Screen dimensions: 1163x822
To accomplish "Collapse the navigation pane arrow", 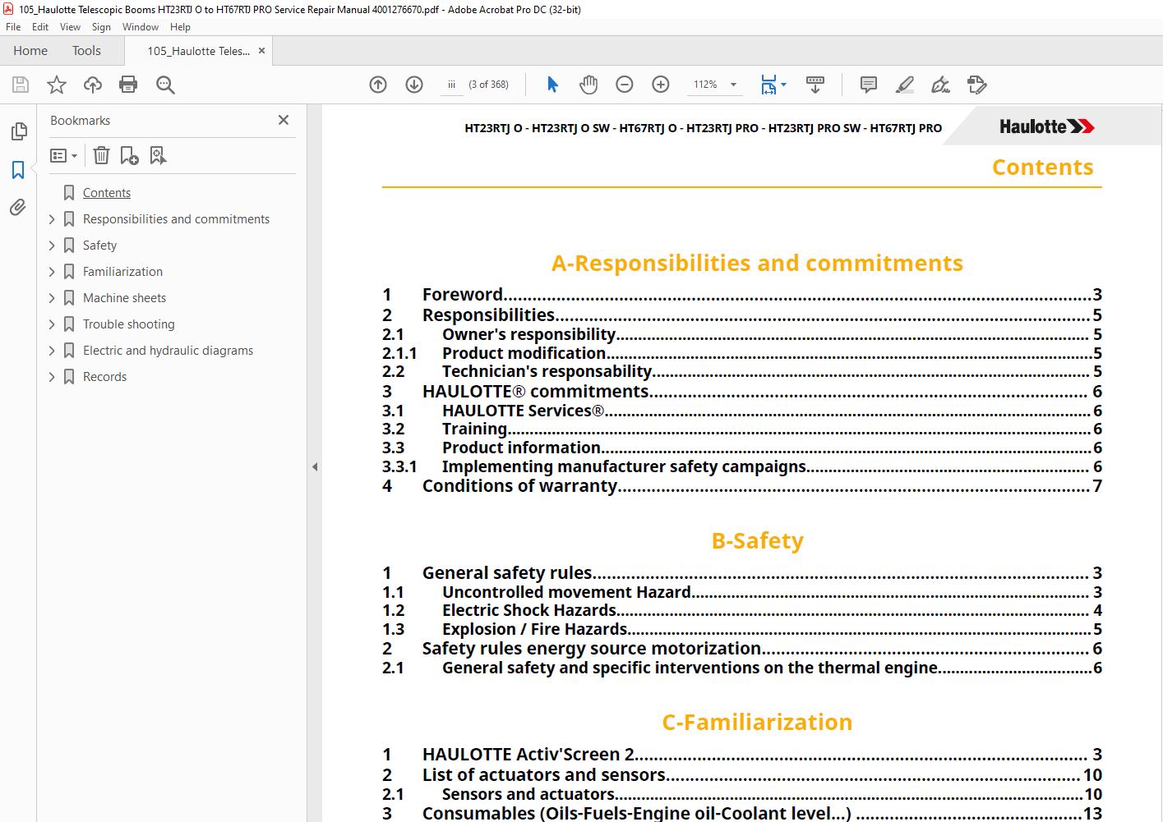I will point(315,466).
